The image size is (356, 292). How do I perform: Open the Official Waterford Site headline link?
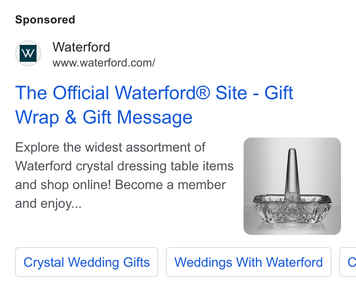click(154, 105)
